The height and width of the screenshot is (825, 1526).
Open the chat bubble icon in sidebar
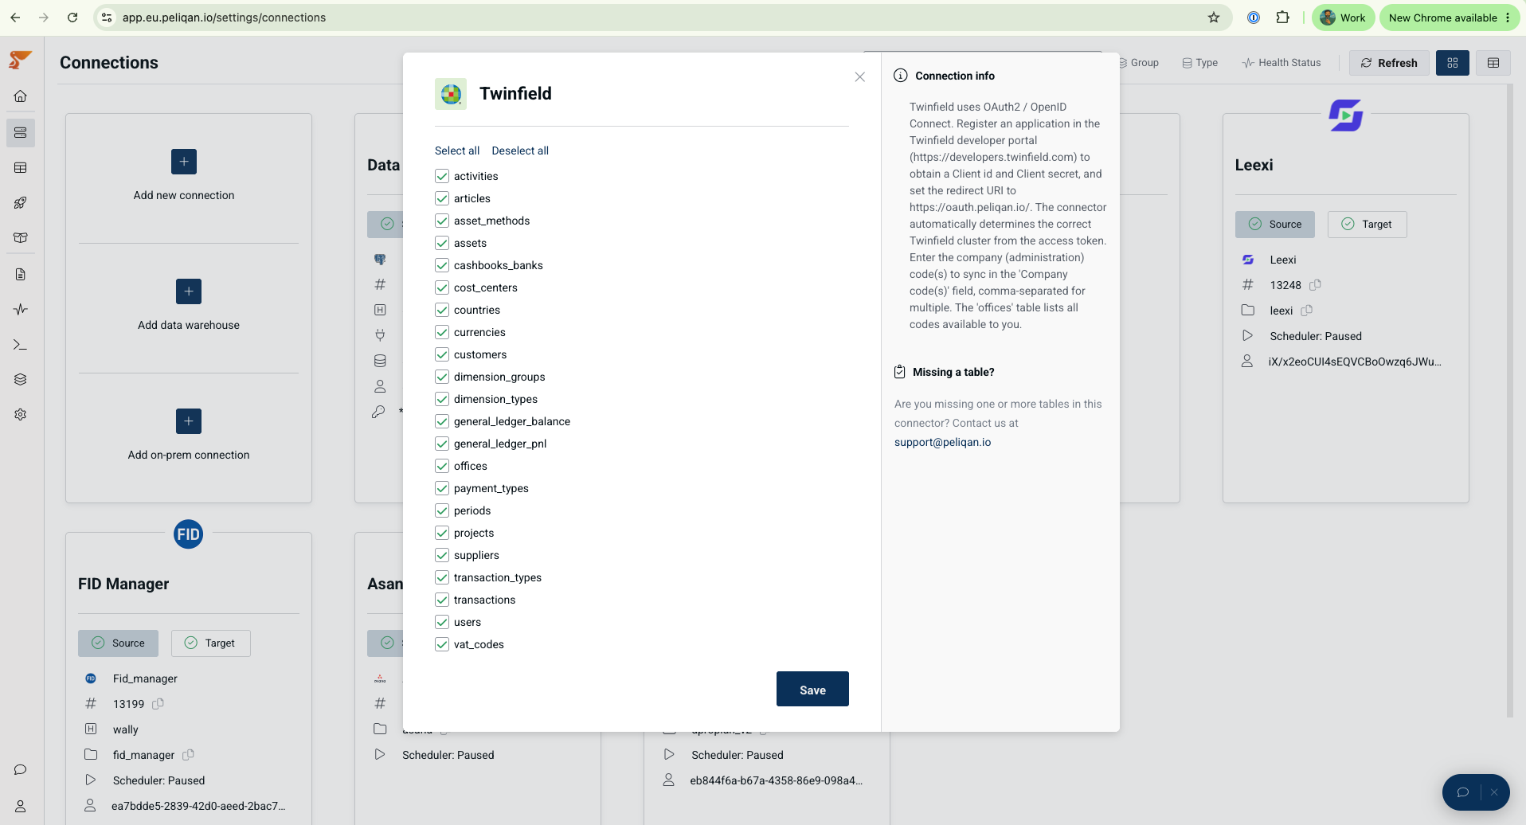tap(21, 770)
